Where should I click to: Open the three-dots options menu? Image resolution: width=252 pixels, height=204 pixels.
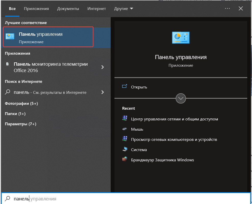227,9
